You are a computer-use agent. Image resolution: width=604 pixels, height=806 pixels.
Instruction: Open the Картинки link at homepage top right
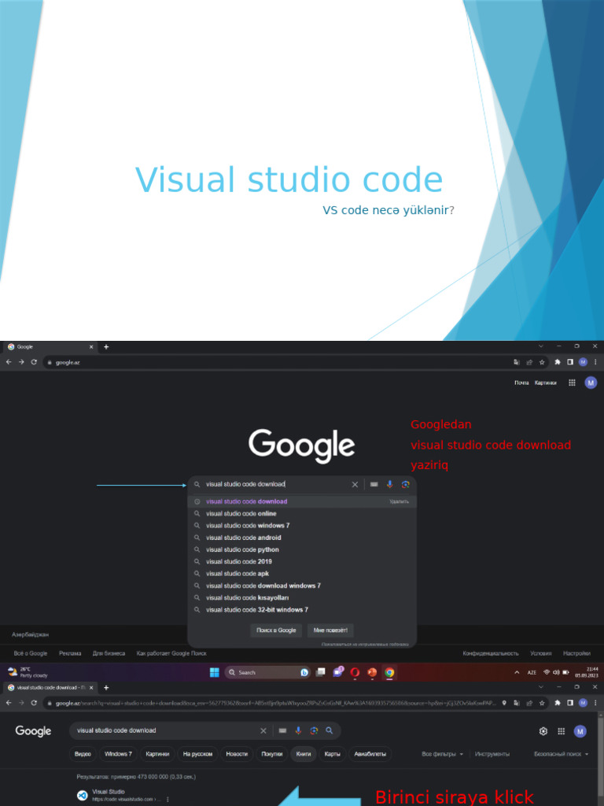[546, 383]
